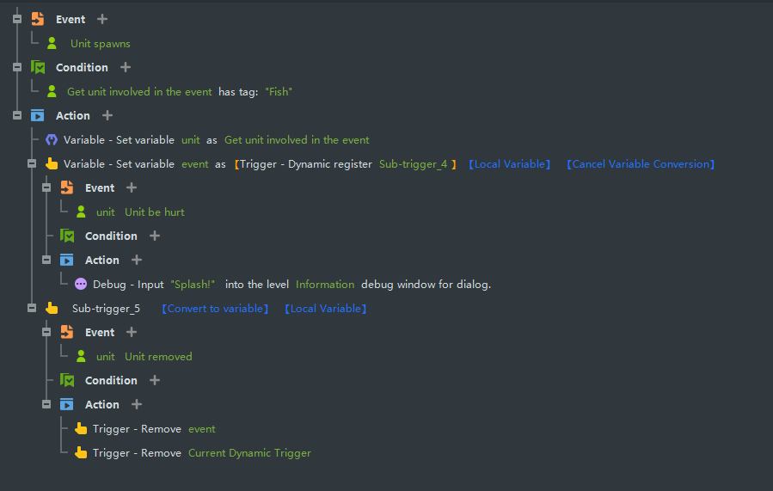Click the Set variable unit icon
The image size is (773, 491).
coord(52,139)
